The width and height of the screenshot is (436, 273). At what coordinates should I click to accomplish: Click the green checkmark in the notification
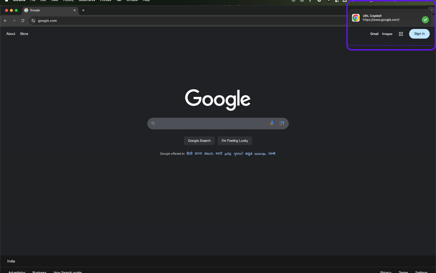(x=425, y=20)
